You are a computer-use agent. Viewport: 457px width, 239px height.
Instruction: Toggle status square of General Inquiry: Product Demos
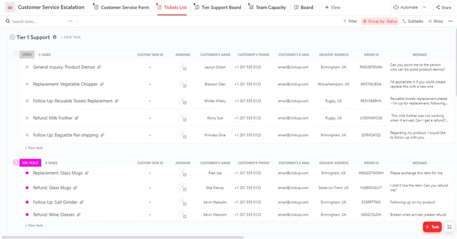pos(27,67)
